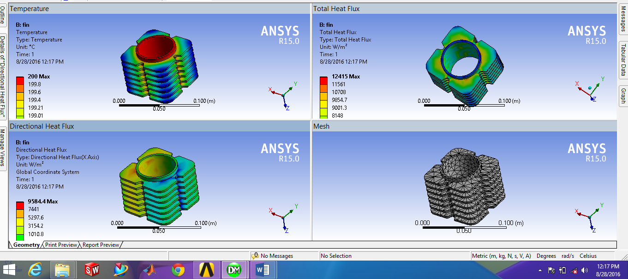Click Type: Directional Heat Flux(X Axis) label
Screen dimensions: 628x279
[58, 157]
